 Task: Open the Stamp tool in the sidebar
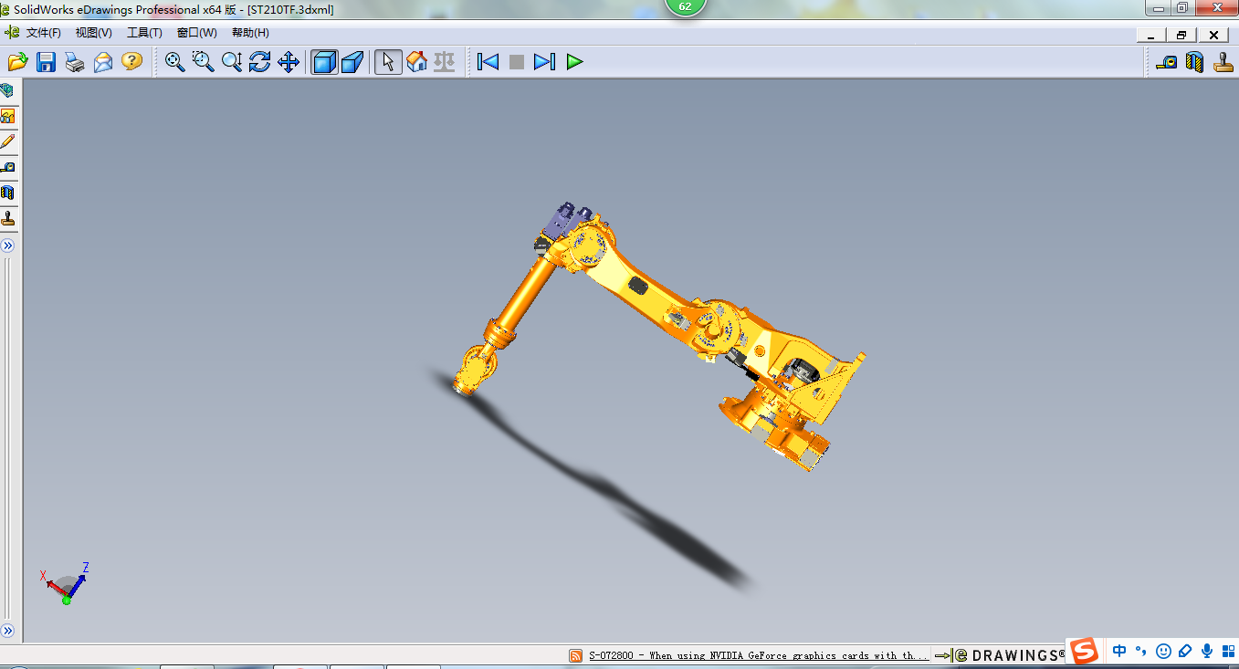point(9,218)
